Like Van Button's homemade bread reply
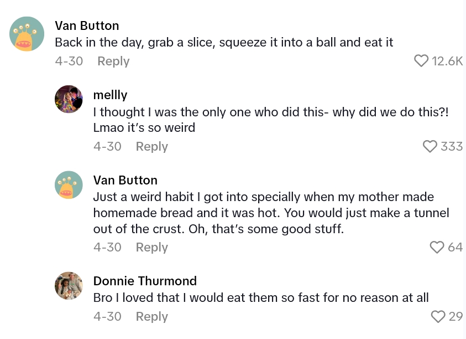This screenshot has height=339, width=466. pos(437,247)
